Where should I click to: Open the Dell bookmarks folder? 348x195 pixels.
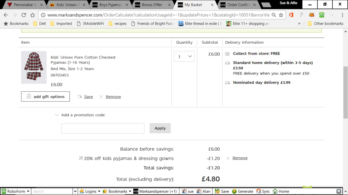click(39, 23)
